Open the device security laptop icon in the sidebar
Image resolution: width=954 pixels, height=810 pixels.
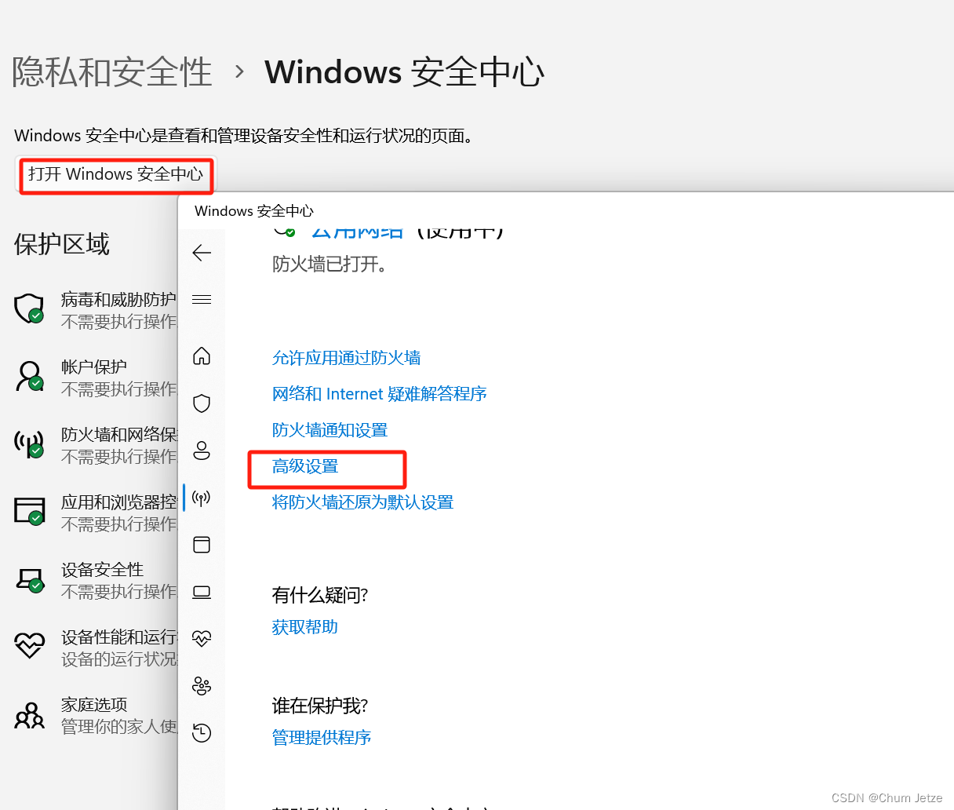[202, 592]
